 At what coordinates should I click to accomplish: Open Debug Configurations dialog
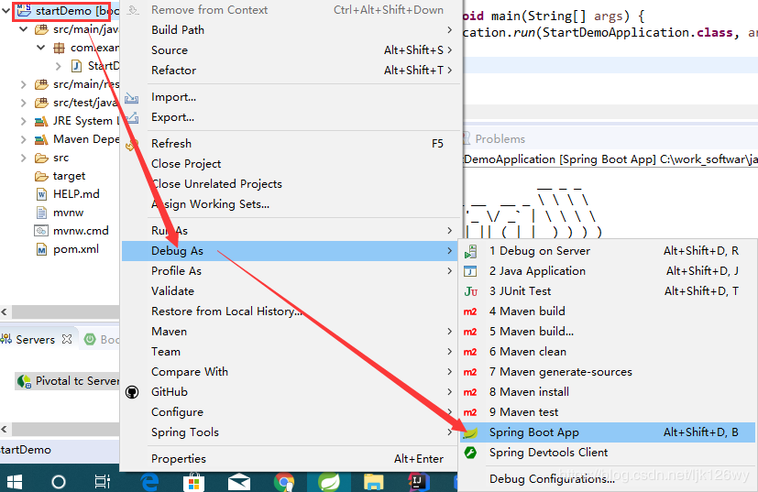point(608,479)
